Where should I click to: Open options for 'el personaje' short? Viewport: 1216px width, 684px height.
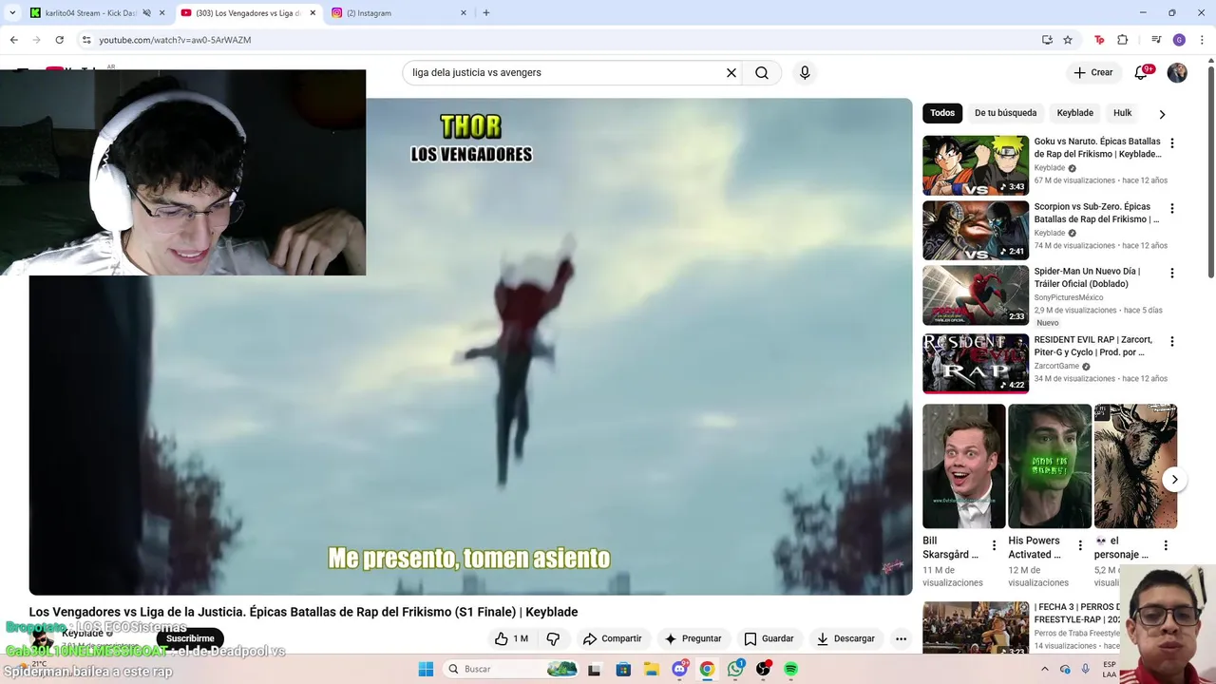[1166, 545]
